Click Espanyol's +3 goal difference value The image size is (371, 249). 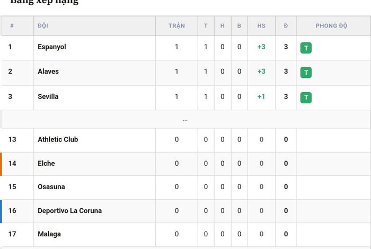pyautogui.click(x=261, y=47)
